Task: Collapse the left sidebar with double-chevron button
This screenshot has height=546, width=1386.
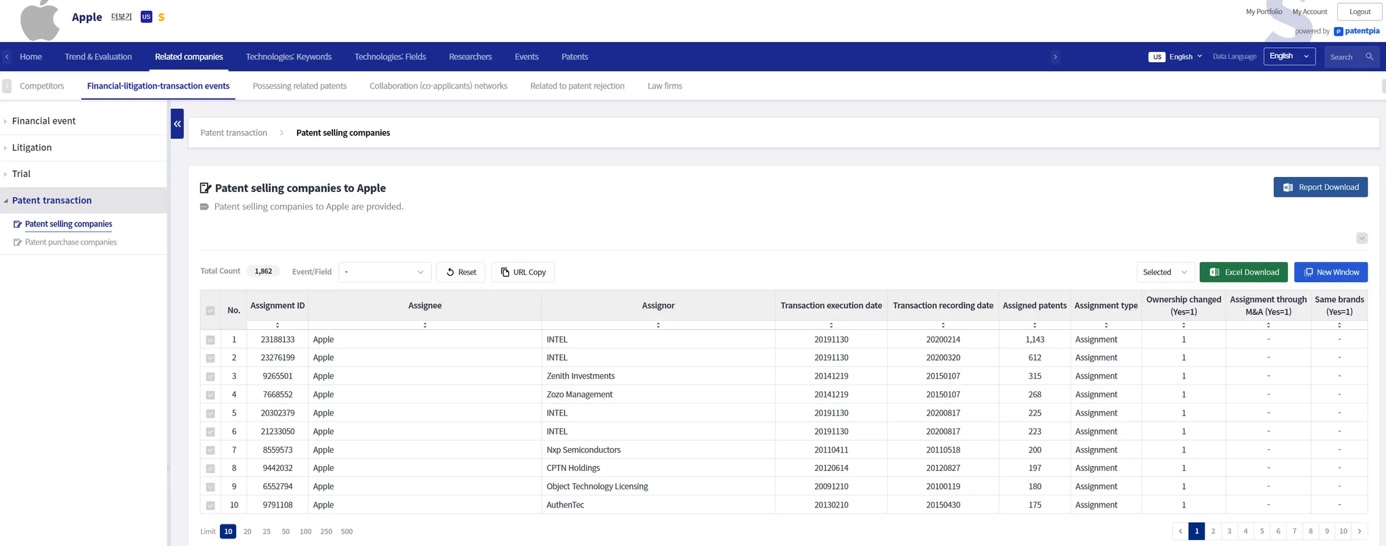Action: tap(177, 124)
